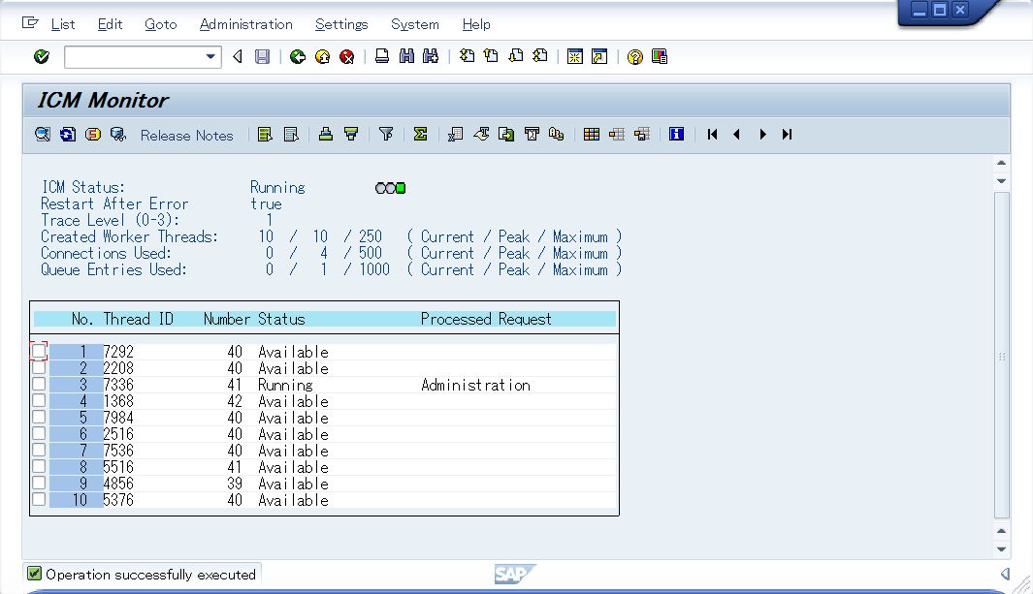Open the Goto menu
Image resolution: width=1033 pixels, height=594 pixels.
click(x=161, y=24)
